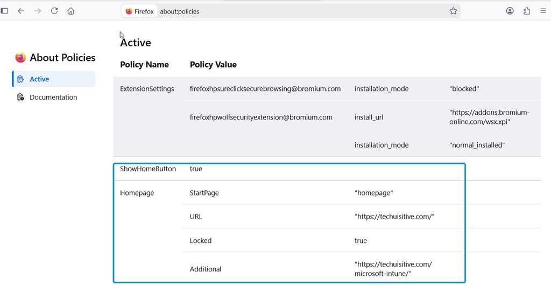Click the install_url key cell
The height and width of the screenshot is (286, 551).
point(369,117)
